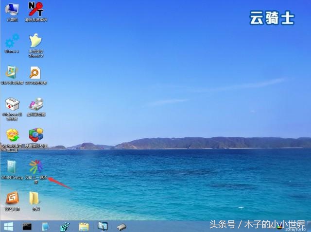Launch the WIM image management tool

click(x=12, y=135)
